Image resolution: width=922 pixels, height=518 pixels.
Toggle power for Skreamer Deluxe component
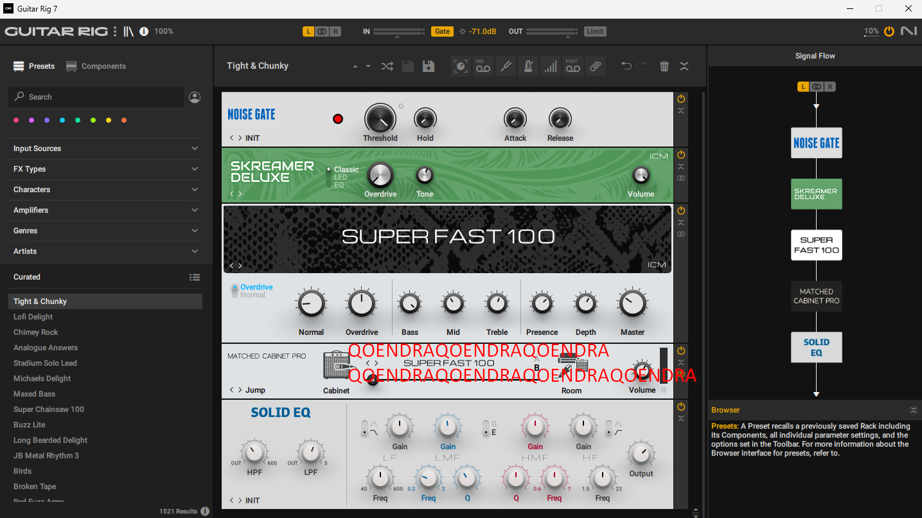[x=681, y=154]
